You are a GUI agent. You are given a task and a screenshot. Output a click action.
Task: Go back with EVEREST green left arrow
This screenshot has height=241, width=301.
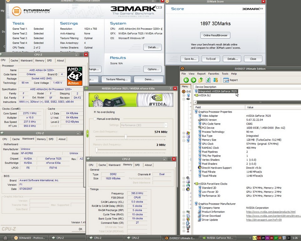point(186,80)
